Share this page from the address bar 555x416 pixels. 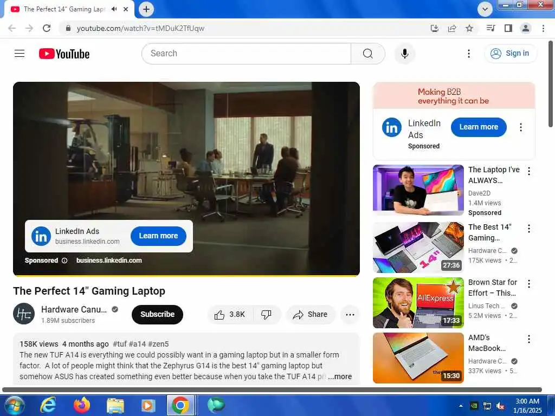(452, 28)
